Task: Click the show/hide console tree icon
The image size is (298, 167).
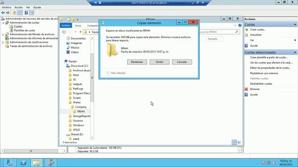Action: (20, 13)
